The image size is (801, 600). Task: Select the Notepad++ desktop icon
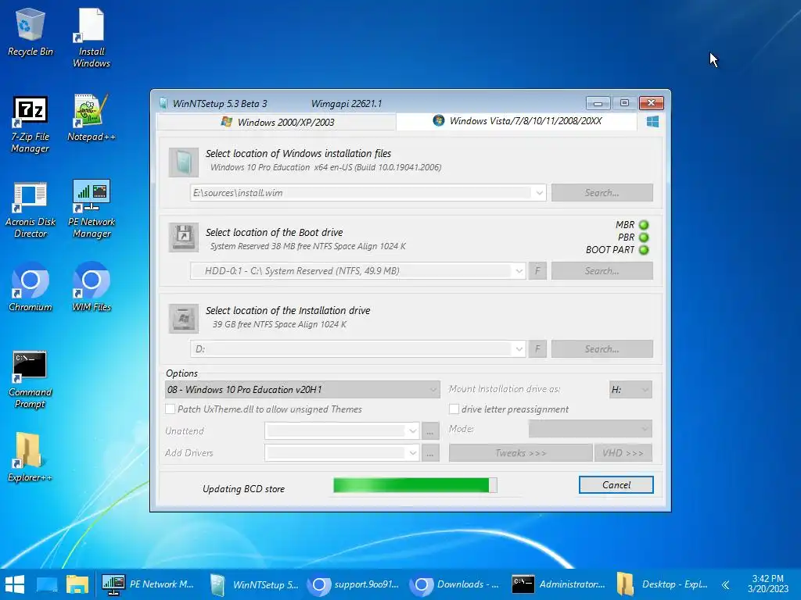coord(92,119)
